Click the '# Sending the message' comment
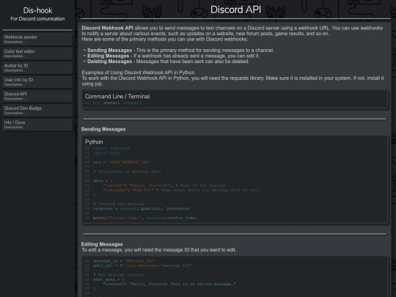 pos(119,204)
